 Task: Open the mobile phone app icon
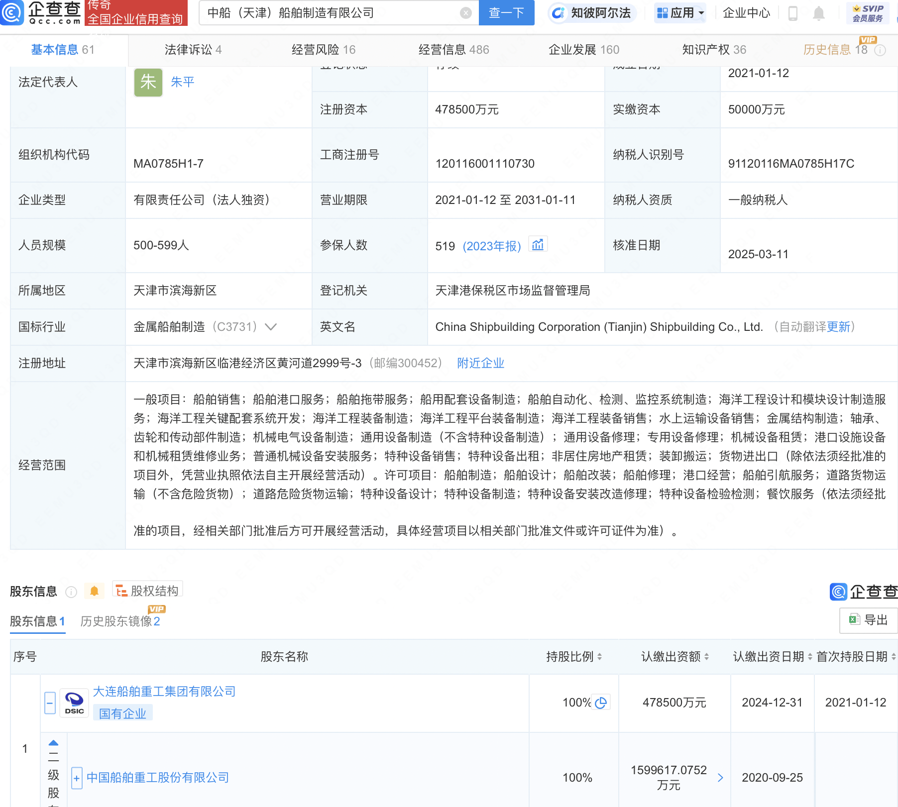793,13
